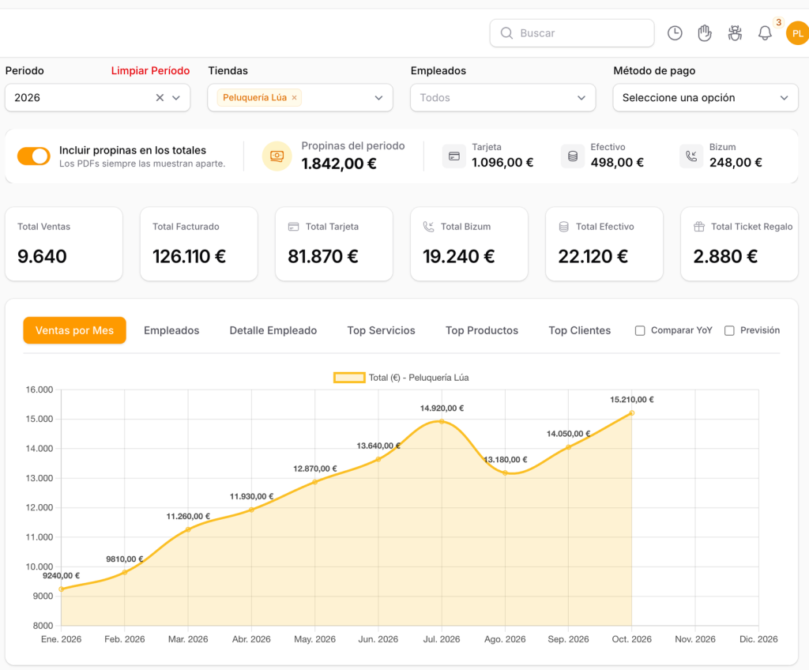Open the bug report icon

[x=735, y=33]
